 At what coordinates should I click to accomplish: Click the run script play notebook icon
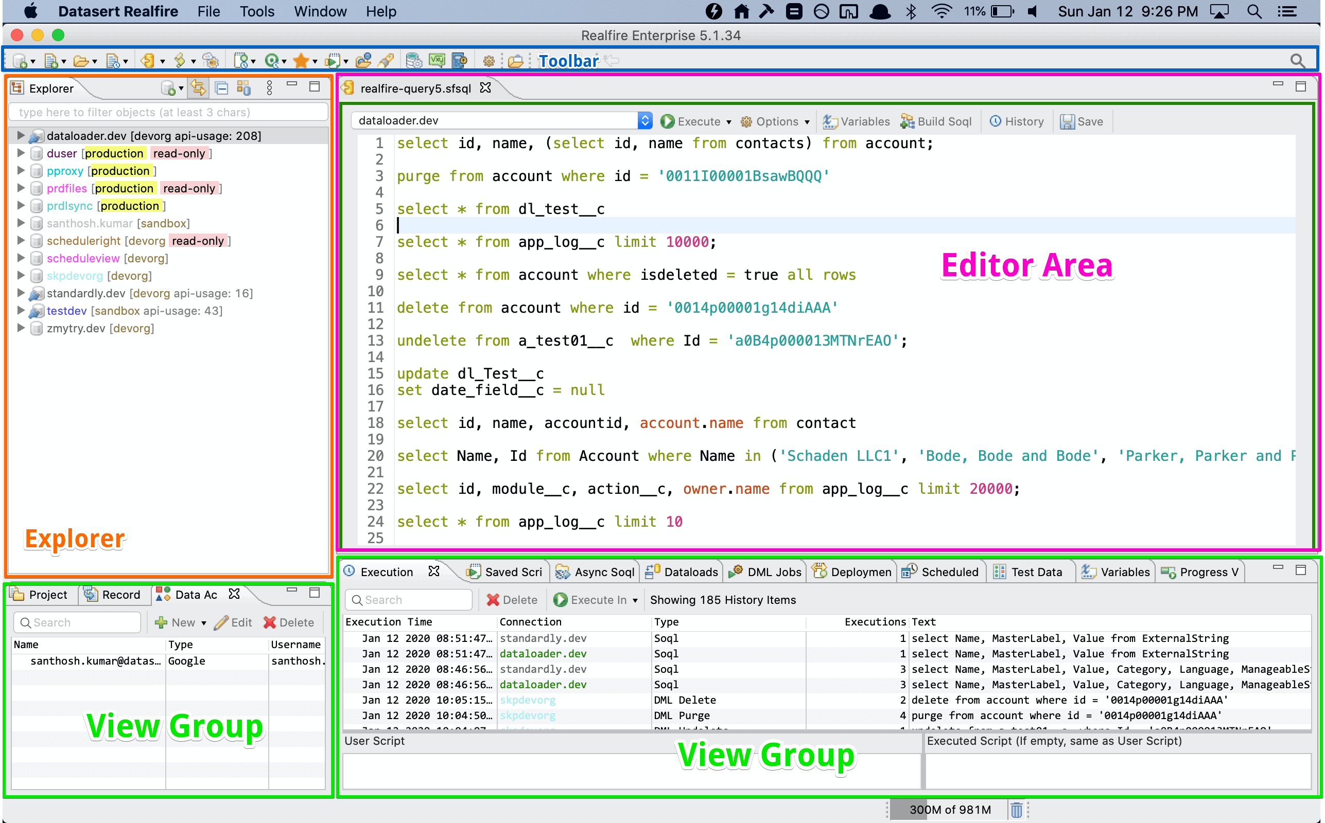click(332, 60)
